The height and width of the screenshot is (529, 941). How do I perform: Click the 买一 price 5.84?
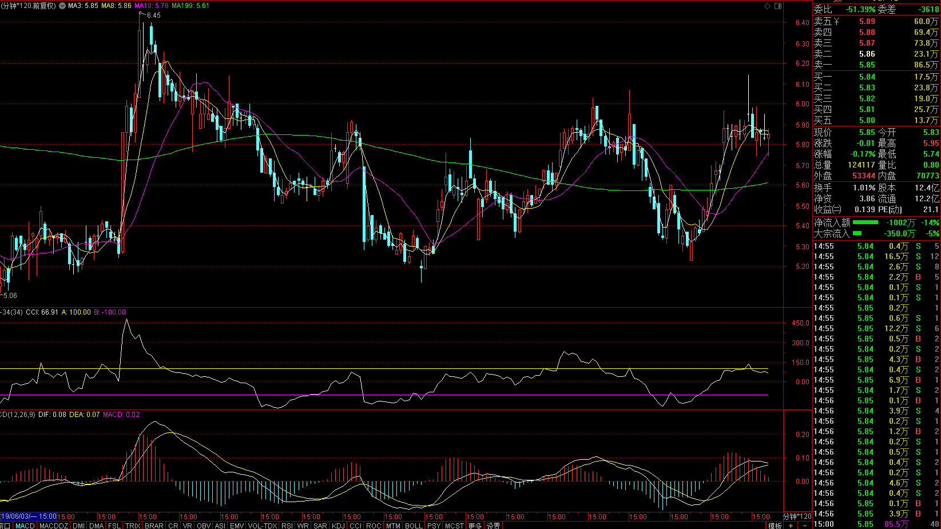pyautogui.click(x=867, y=77)
